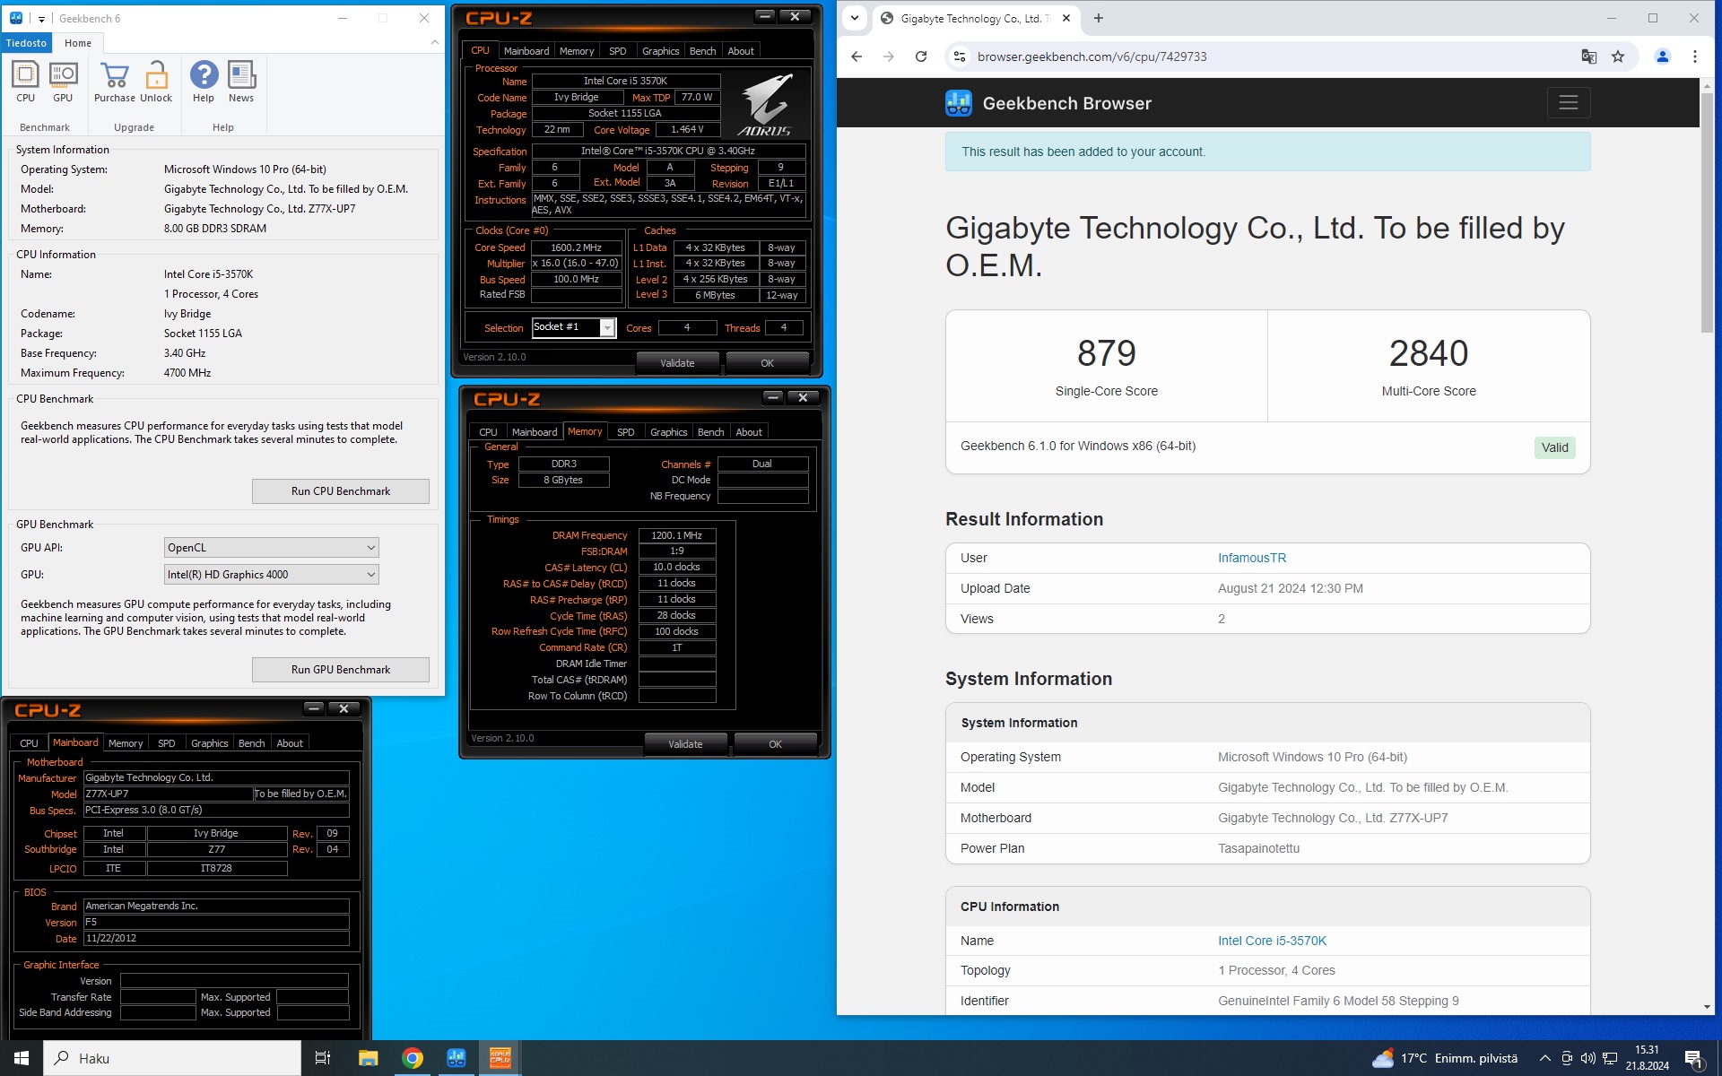Select CPU tab in the Mainboard CPU-Z window

30,743
